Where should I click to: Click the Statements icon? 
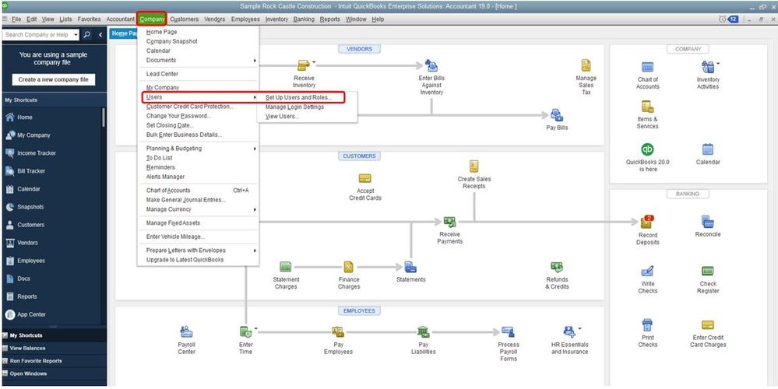click(x=410, y=267)
